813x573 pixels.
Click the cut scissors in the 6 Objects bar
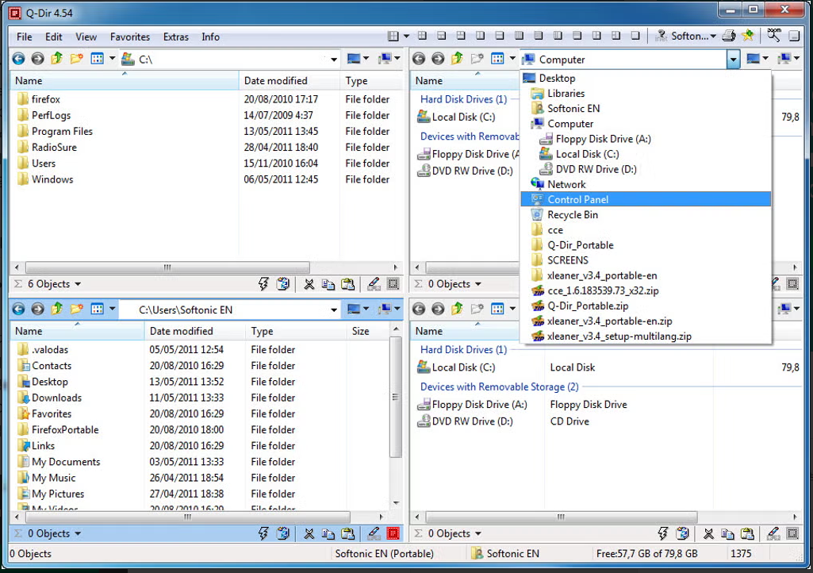(x=309, y=284)
